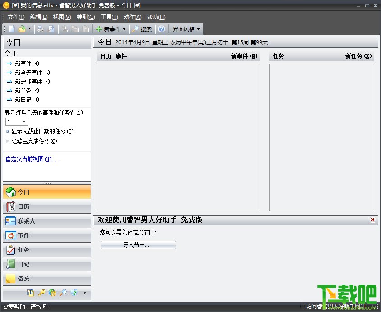The height and width of the screenshot is (312, 381).
Task: Click the 自定义当前视图 link
Action: click(x=32, y=160)
